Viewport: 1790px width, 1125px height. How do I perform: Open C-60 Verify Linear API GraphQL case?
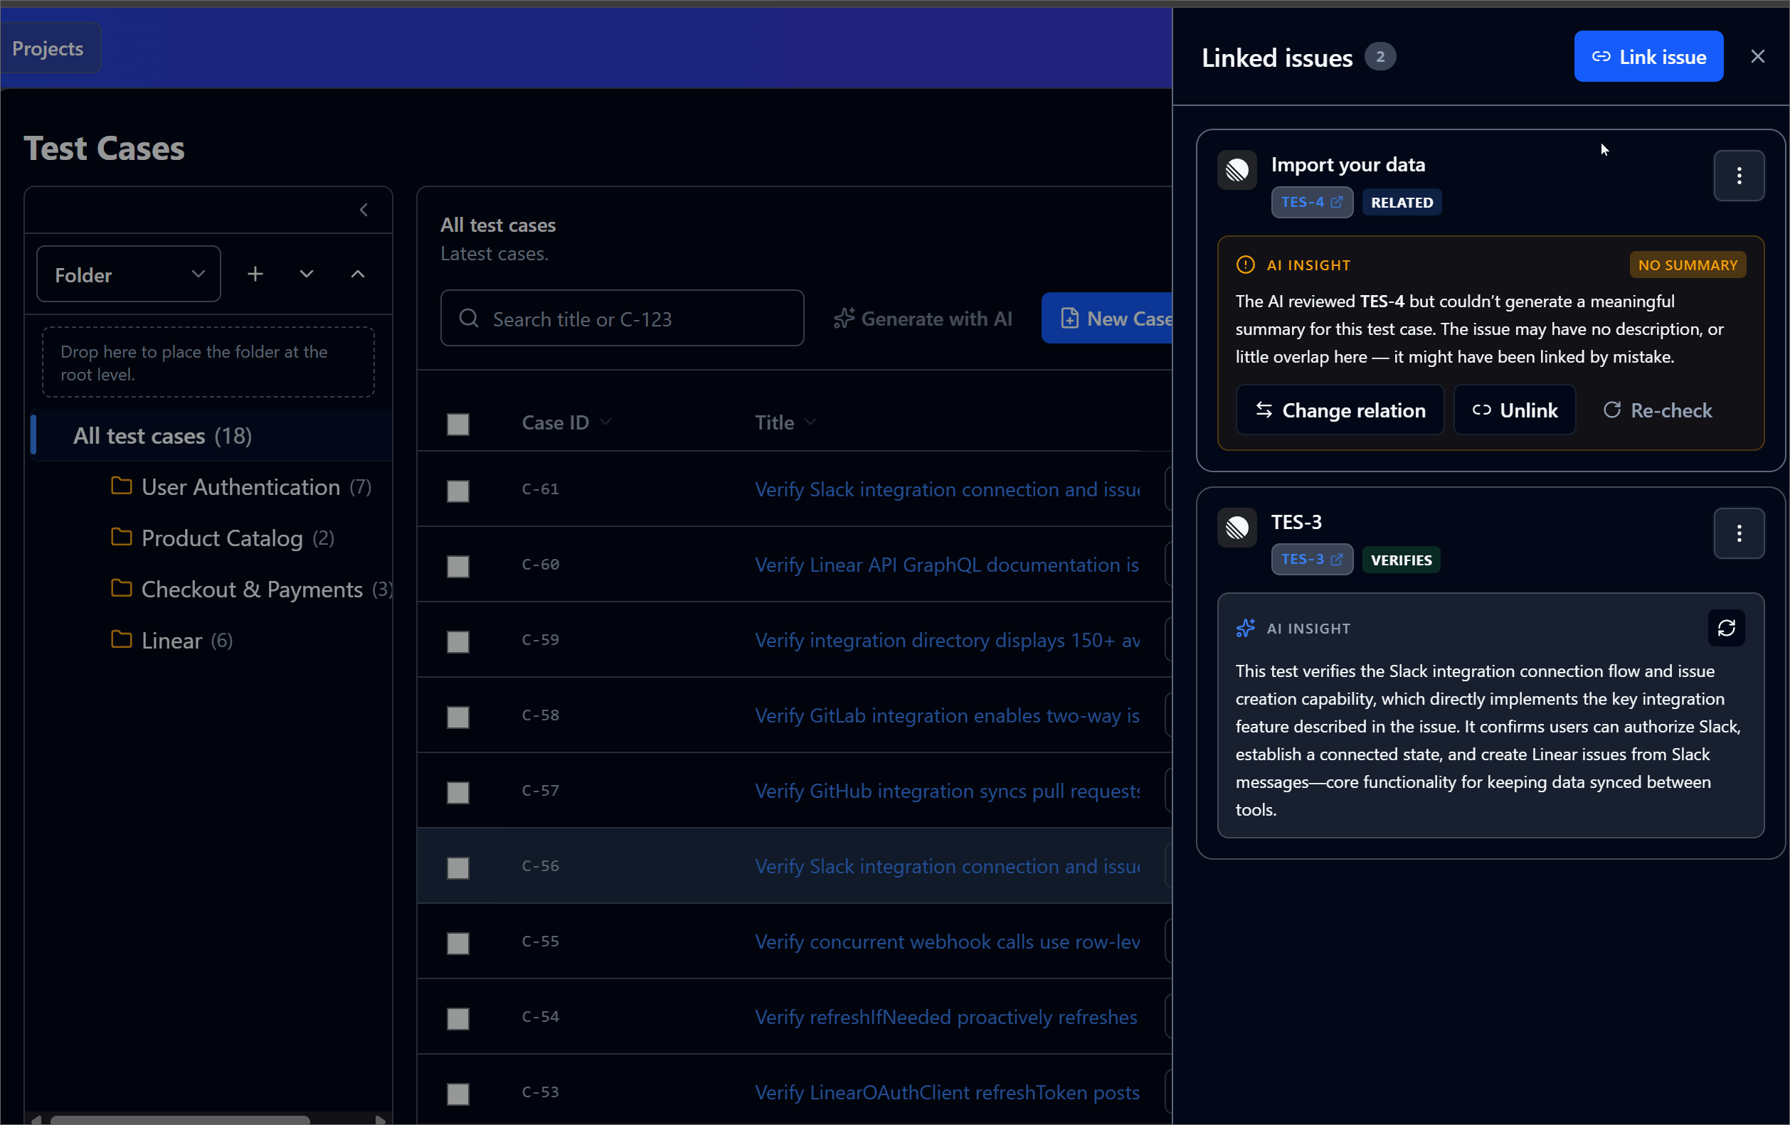click(x=947, y=565)
